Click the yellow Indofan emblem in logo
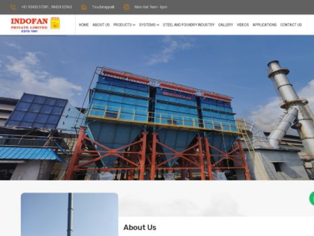 pos(55,23)
